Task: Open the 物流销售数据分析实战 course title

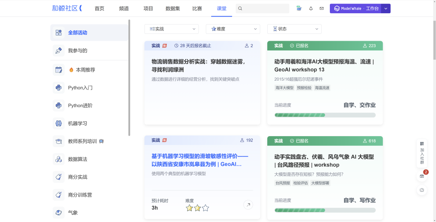Action: [x=199, y=66]
